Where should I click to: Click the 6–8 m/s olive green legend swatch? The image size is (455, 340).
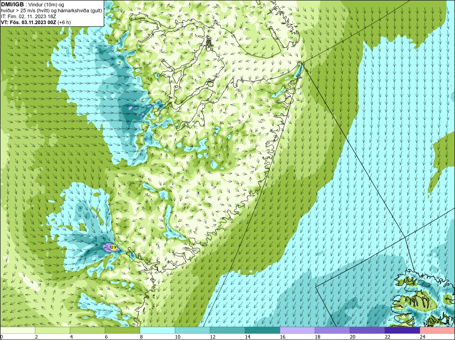click(122, 331)
